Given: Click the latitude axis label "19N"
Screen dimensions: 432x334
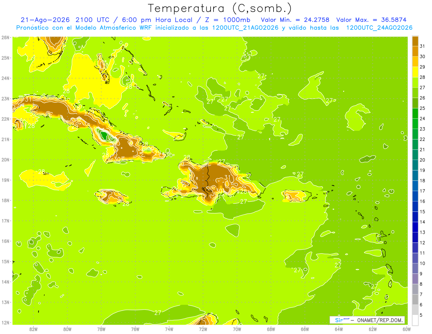Looking at the screenshot, I should [5, 180].
